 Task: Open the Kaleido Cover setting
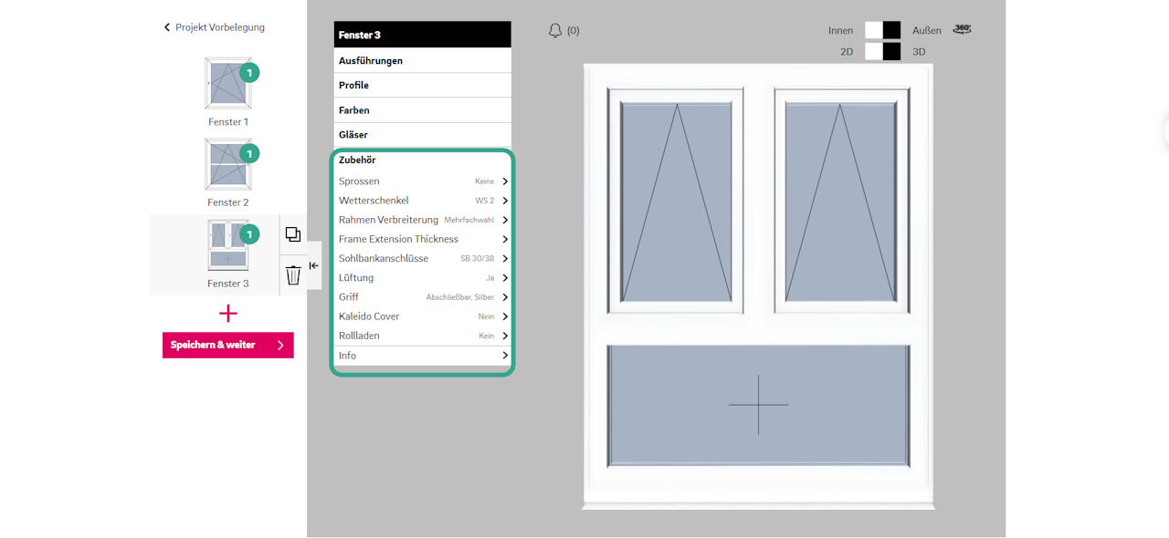[422, 316]
